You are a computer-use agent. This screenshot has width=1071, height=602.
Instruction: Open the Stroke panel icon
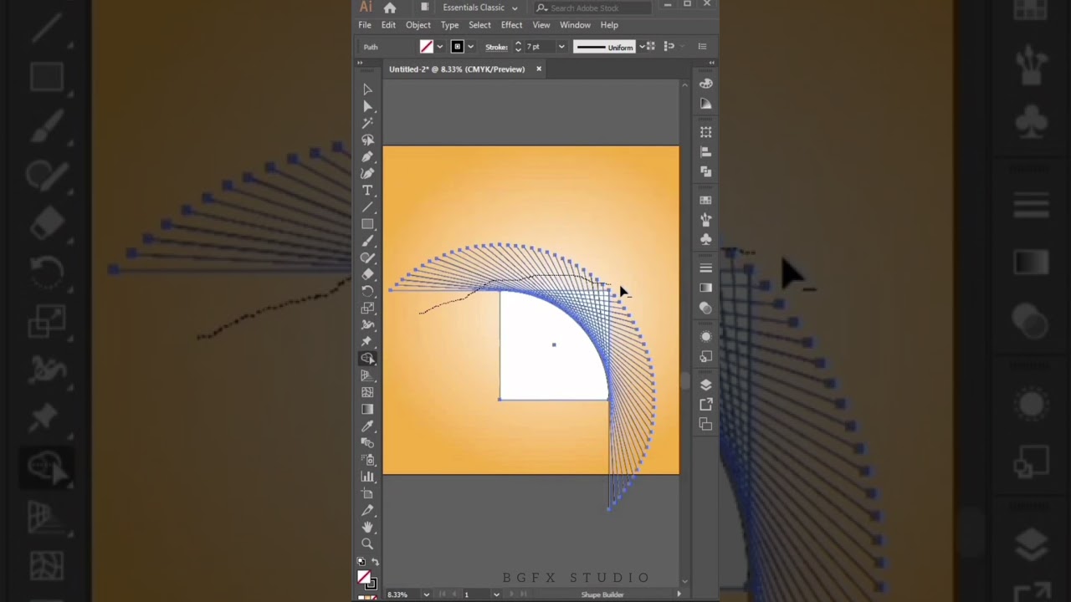pyautogui.click(x=706, y=268)
